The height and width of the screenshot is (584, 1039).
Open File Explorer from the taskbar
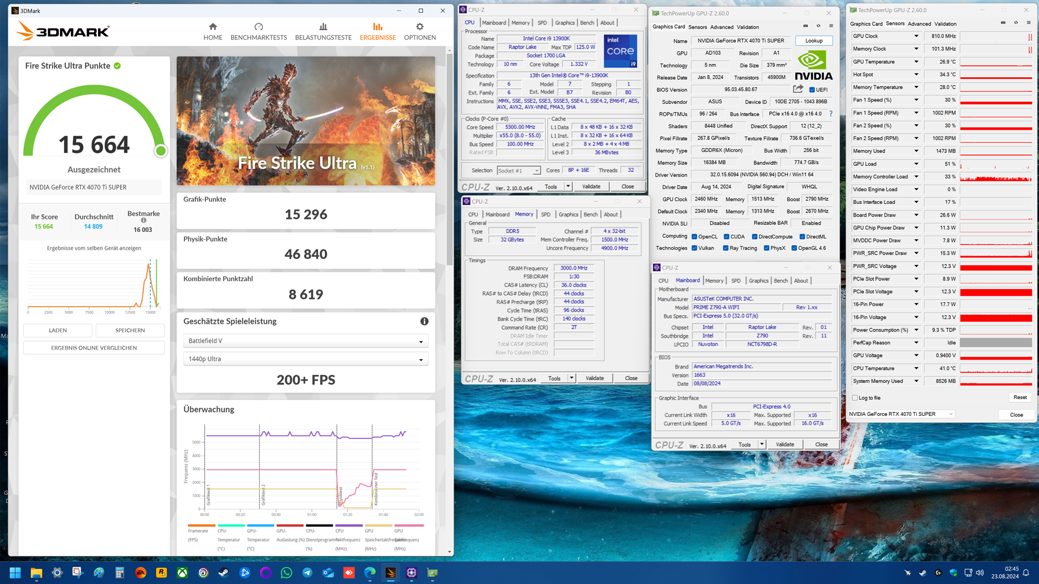[x=36, y=573]
